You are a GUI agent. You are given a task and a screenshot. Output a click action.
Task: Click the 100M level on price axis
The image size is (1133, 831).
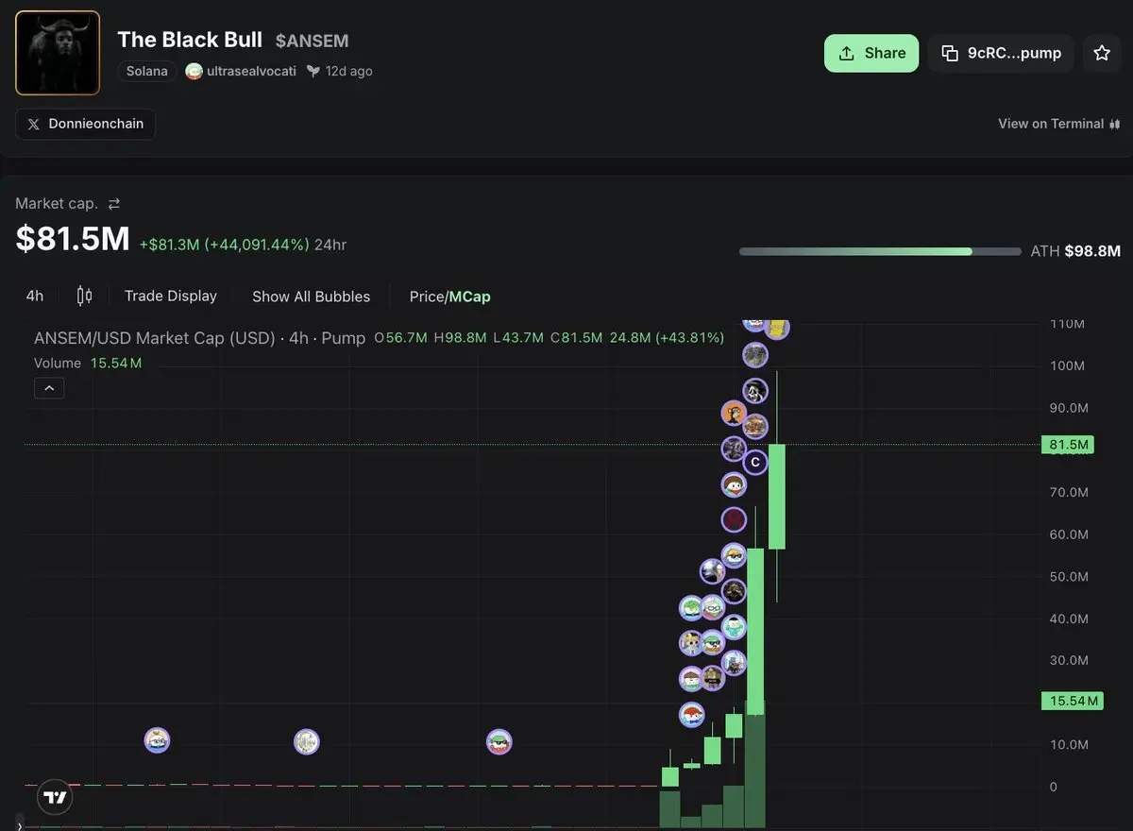(x=1069, y=365)
